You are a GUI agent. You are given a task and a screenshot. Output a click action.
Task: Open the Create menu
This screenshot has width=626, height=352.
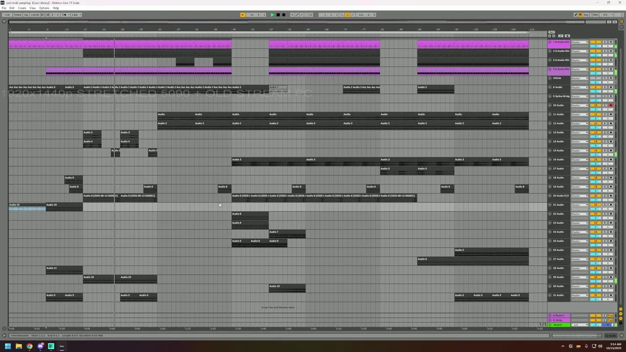tap(22, 8)
